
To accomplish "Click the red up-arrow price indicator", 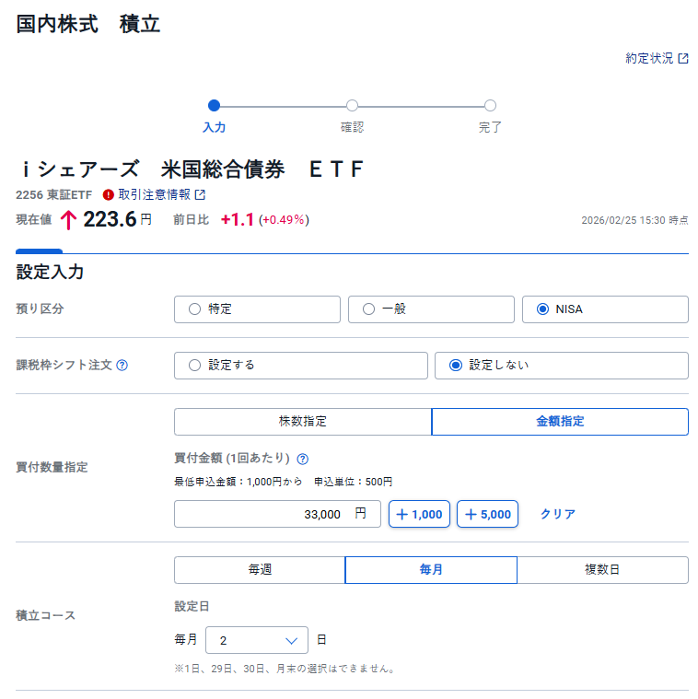I will point(68,220).
